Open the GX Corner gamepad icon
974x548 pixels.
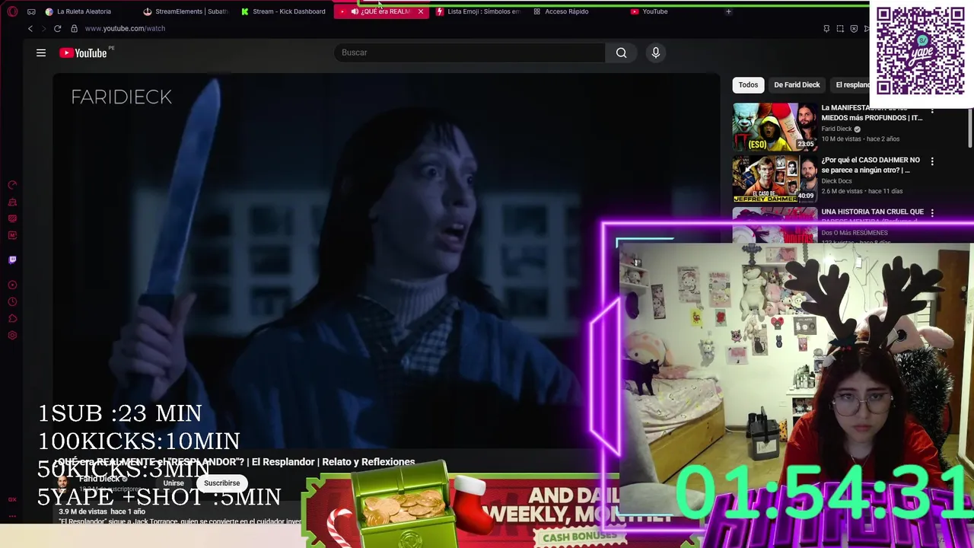pos(31,11)
